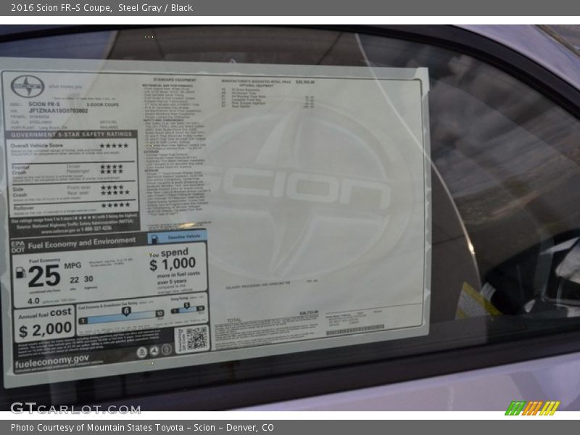
Task: Click the '$ 2,000' annual fuel cost
Action: 45,329
